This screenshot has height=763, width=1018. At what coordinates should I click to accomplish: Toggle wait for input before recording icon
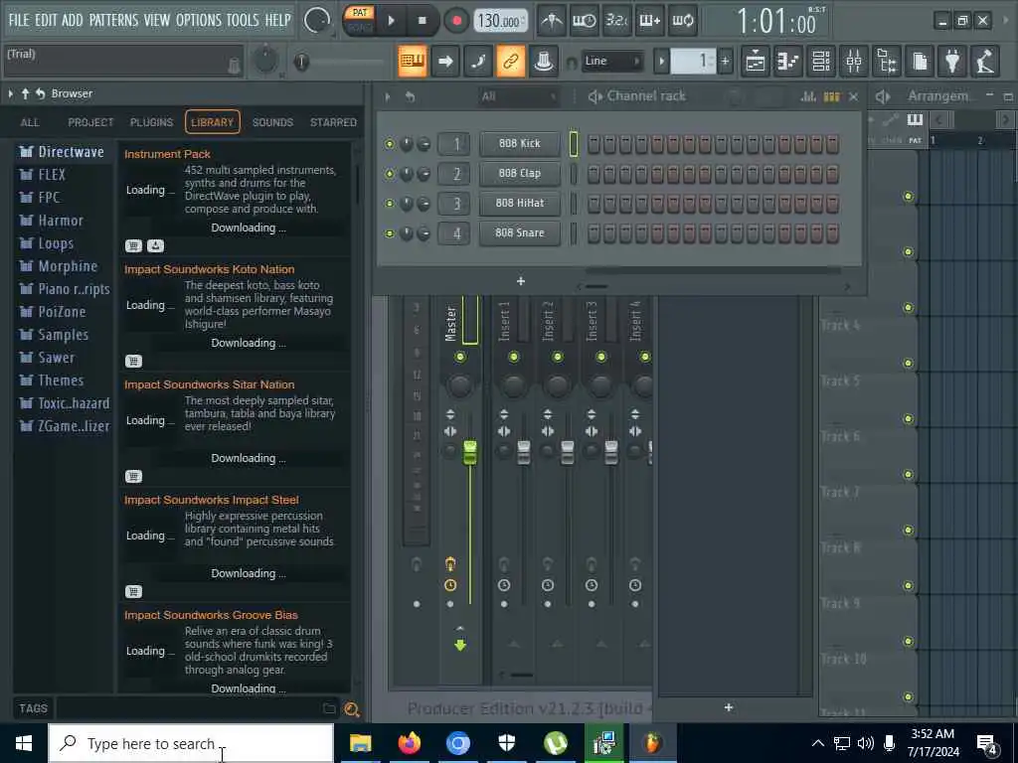585,21
